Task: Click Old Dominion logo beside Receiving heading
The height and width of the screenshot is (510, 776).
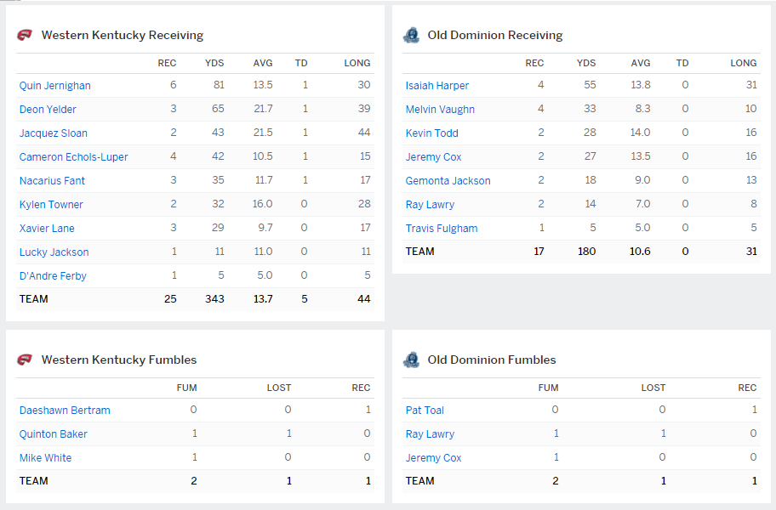Action: (411, 35)
